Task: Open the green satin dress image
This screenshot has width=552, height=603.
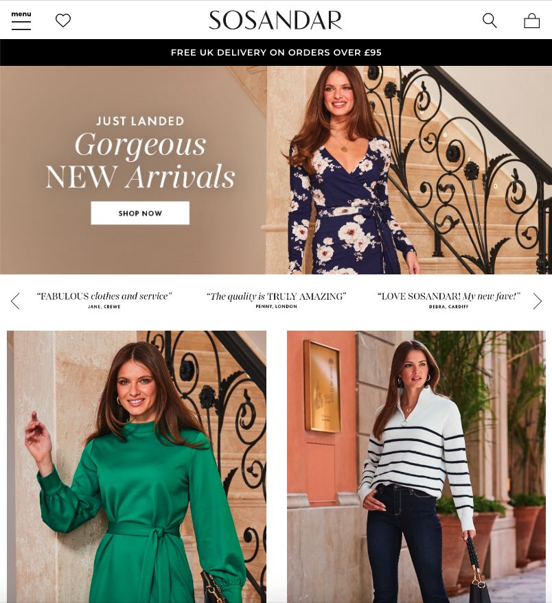Action: click(x=137, y=467)
